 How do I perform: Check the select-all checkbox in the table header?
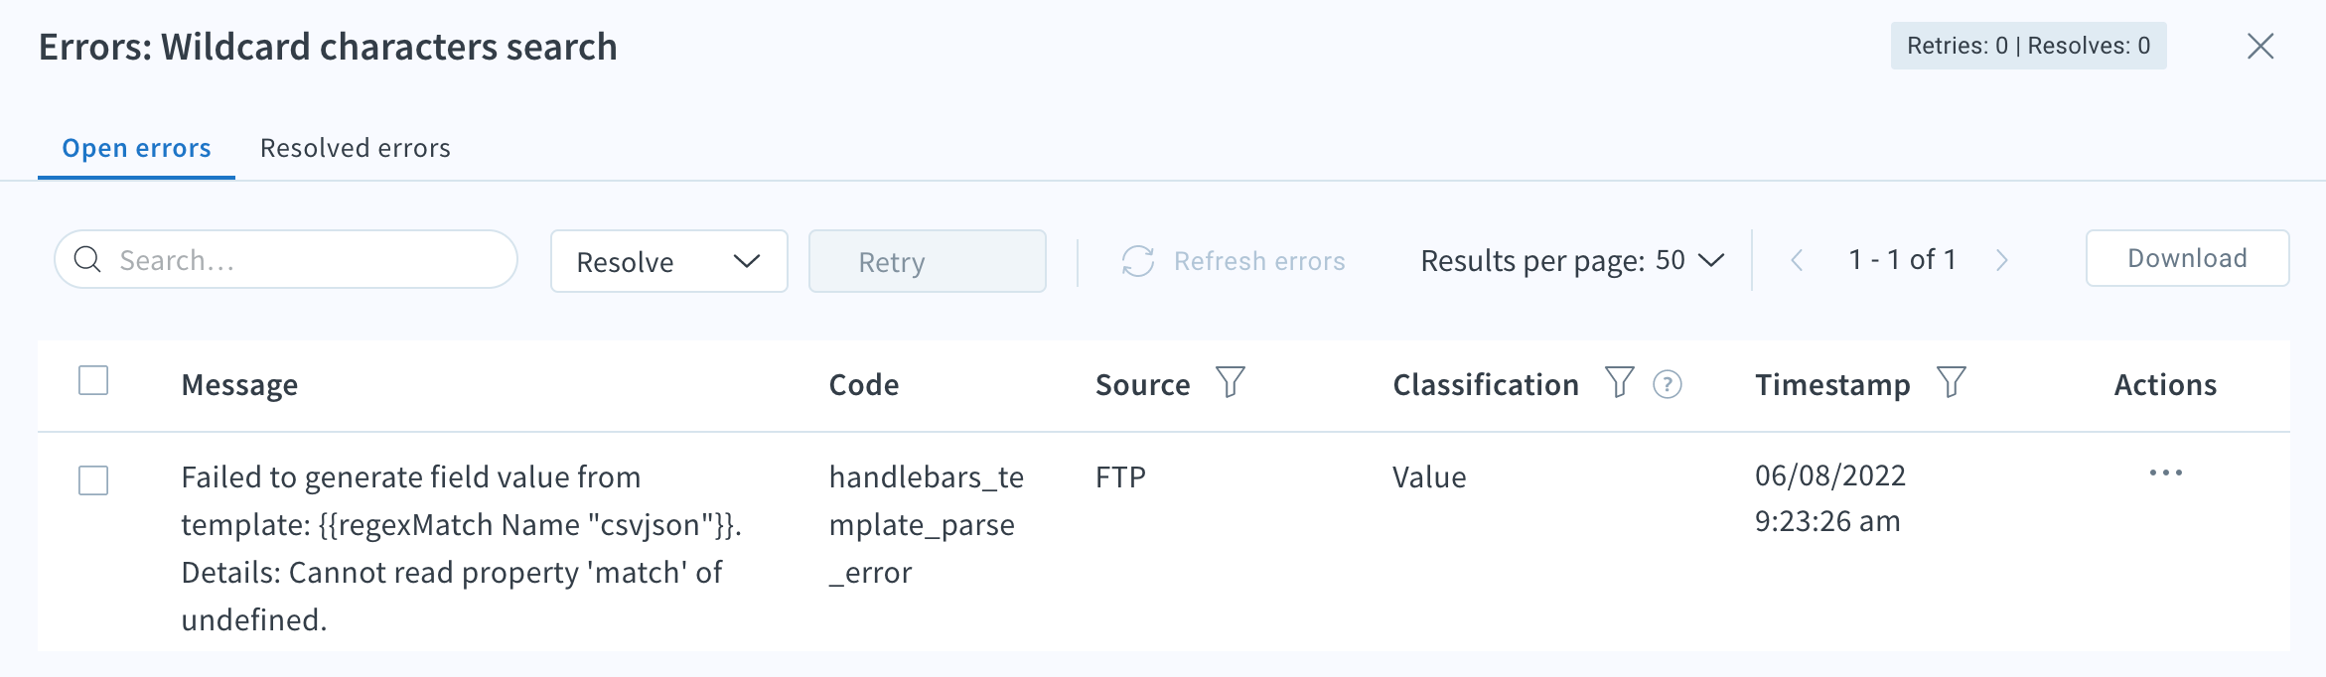pyautogui.click(x=93, y=380)
